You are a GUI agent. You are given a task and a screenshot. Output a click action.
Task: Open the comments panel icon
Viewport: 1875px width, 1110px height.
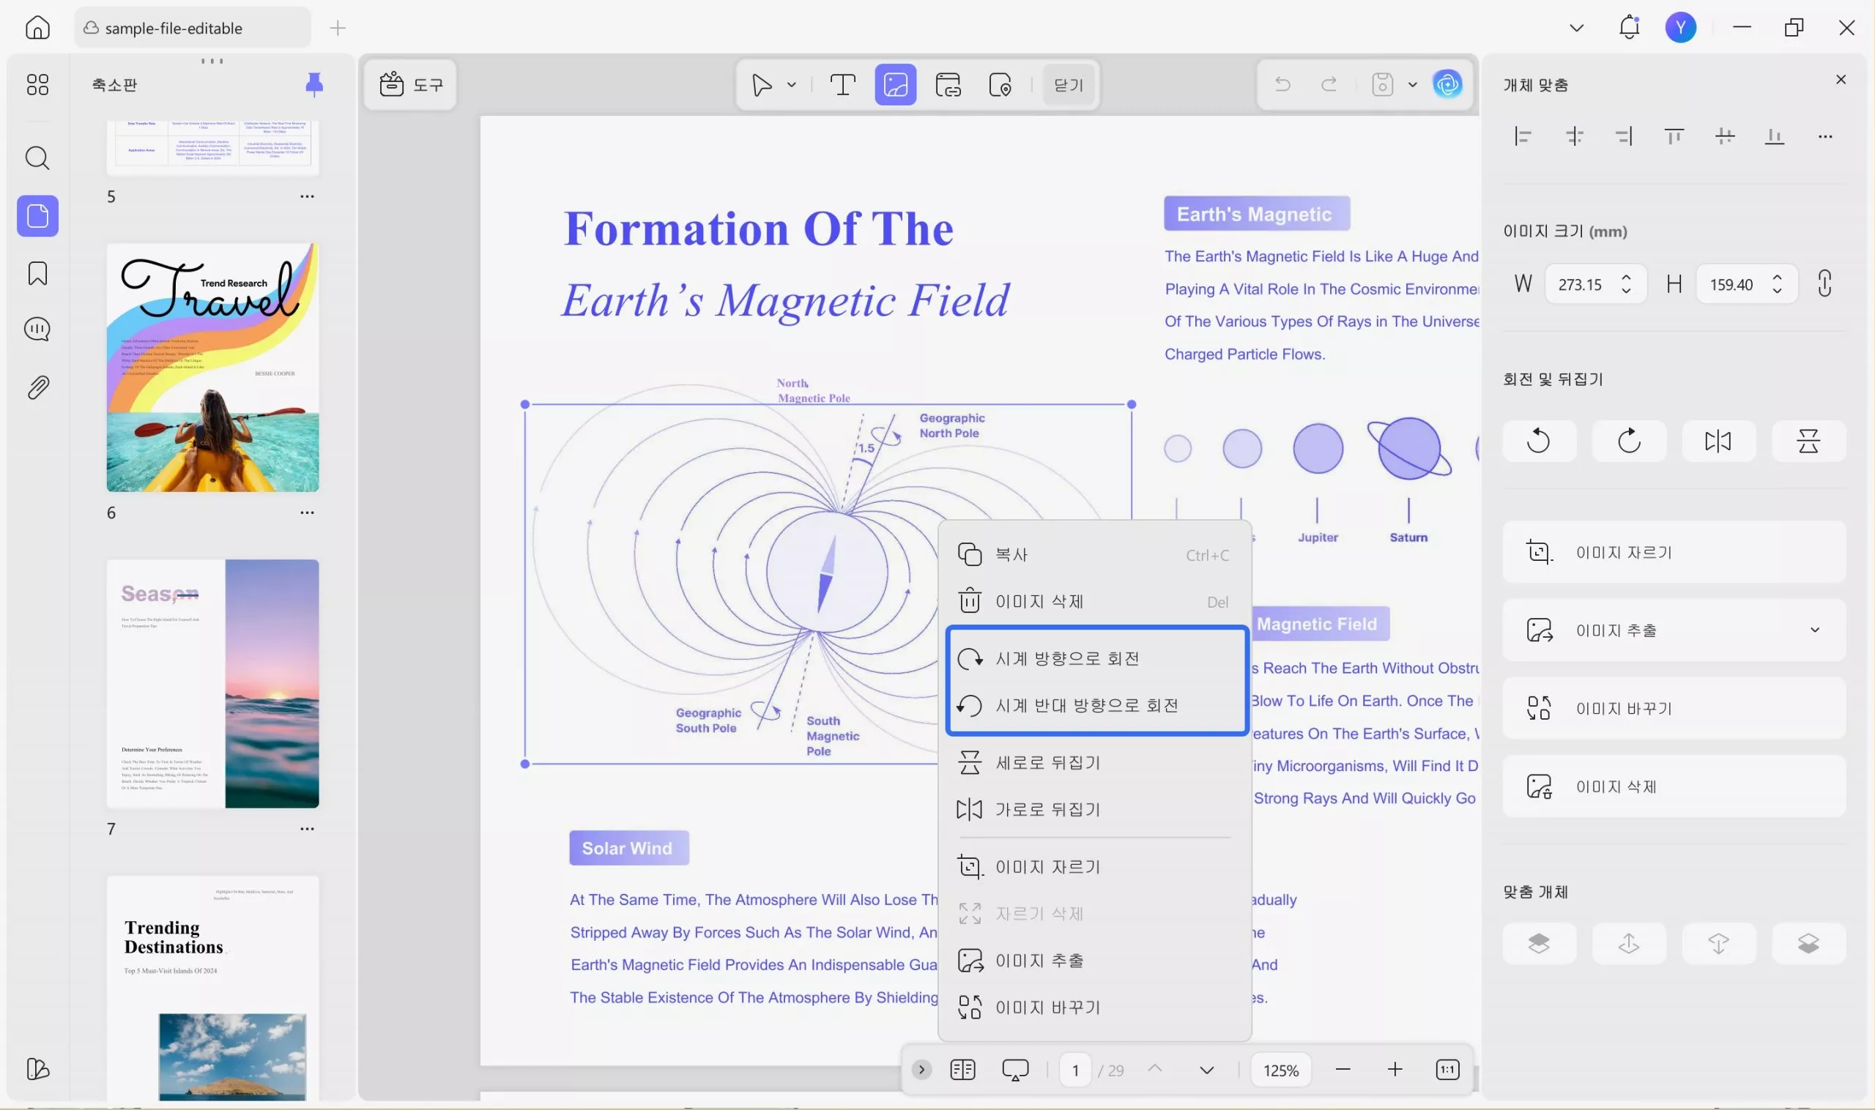pos(37,329)
